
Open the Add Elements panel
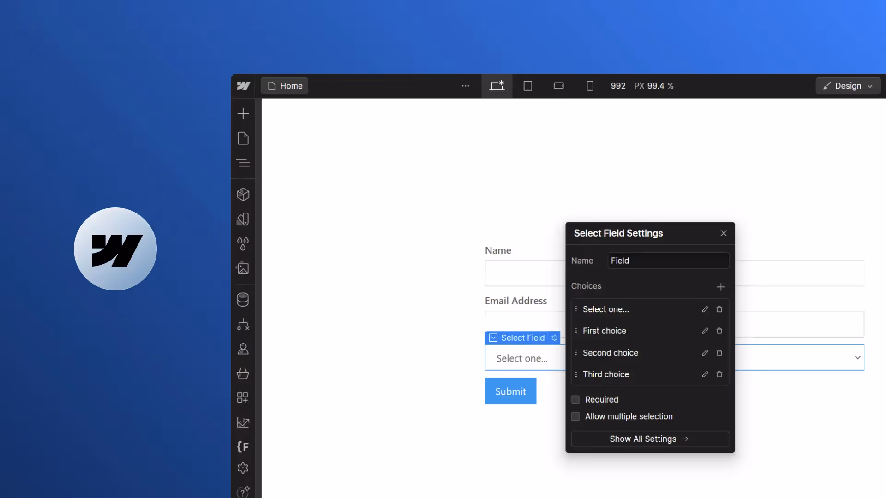click(x=243, y=113)
